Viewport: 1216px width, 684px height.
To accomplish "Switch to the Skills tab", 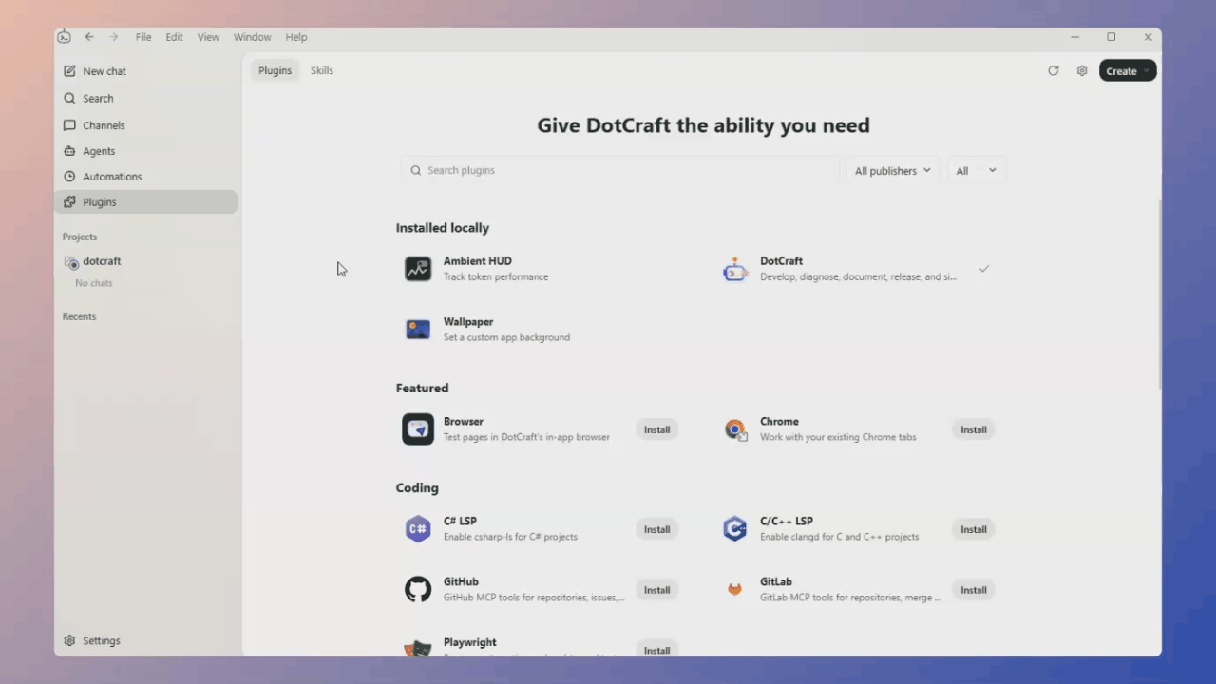I will (x=322, y=70).
